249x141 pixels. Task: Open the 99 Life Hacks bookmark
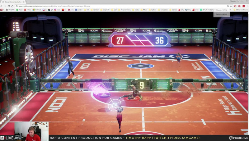207,10
